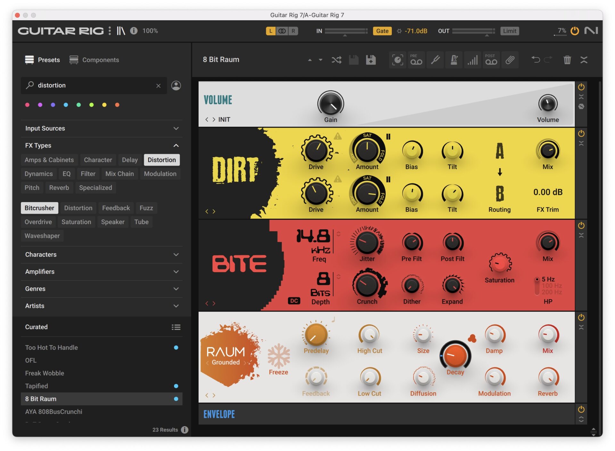Toggle the main power button
This screenshot has width=615, height=451.
(x=575, y=31)
